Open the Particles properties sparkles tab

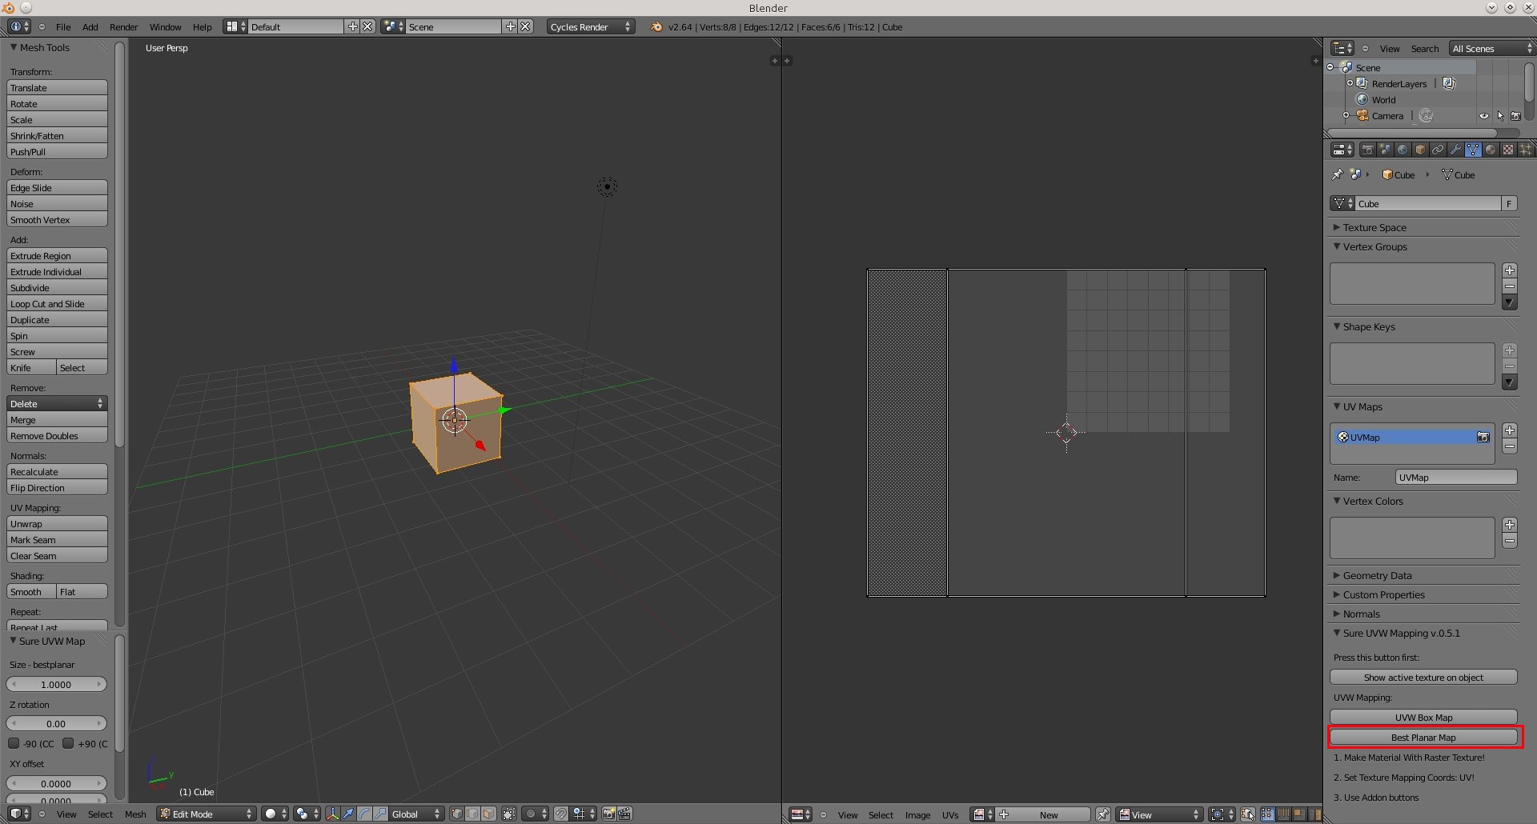[1526, 150]
